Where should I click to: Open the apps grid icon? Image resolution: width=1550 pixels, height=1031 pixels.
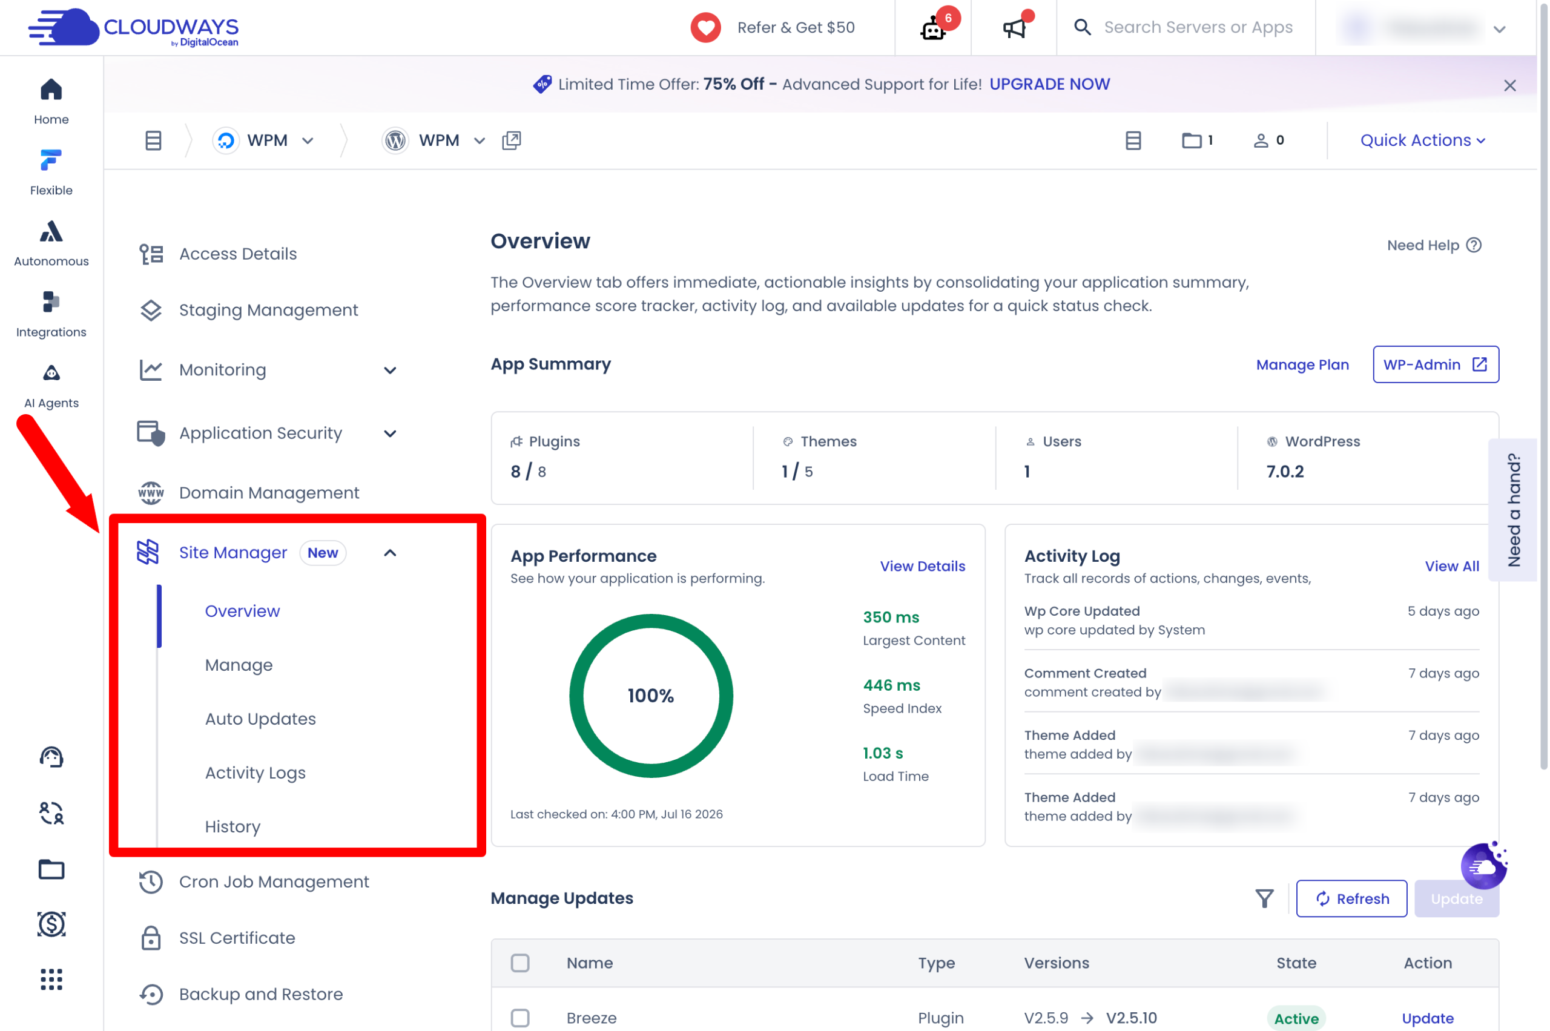coord(51,980)
